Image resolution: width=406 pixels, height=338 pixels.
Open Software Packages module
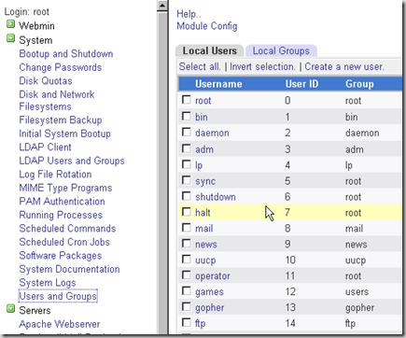point(61,256)
